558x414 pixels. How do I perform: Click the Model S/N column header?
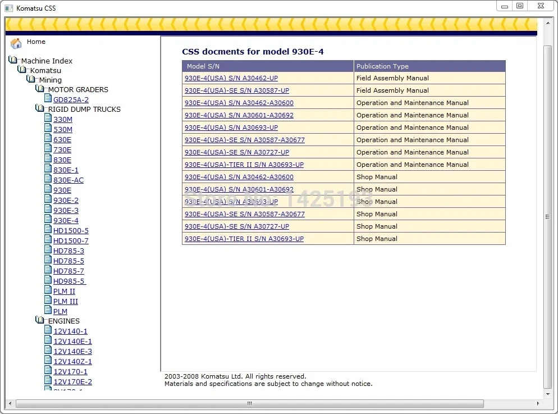click(202, 66)
